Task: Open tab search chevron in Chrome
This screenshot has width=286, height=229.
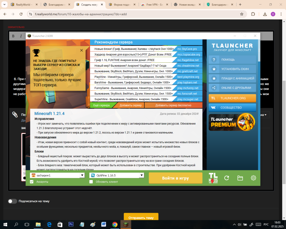Action: click(4, 5)
